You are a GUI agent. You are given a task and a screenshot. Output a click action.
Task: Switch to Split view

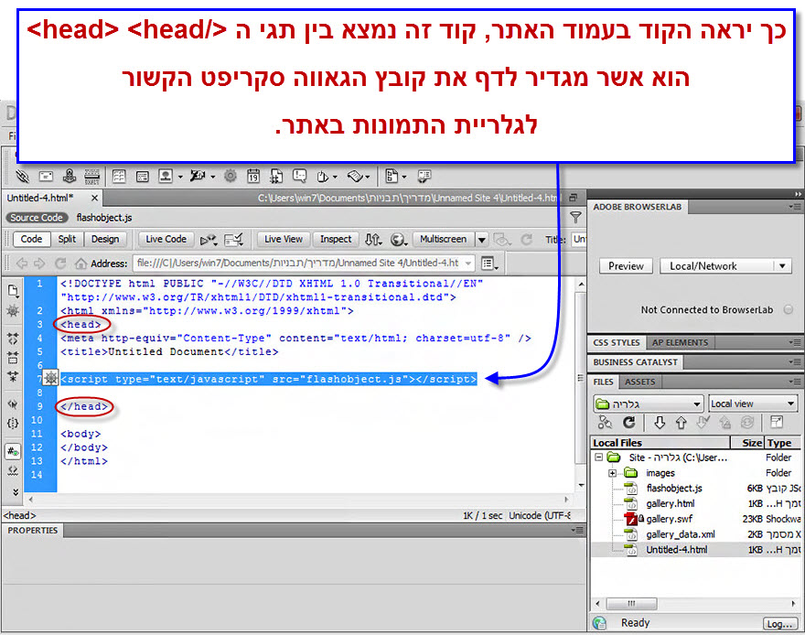click(x=67, y=239)
